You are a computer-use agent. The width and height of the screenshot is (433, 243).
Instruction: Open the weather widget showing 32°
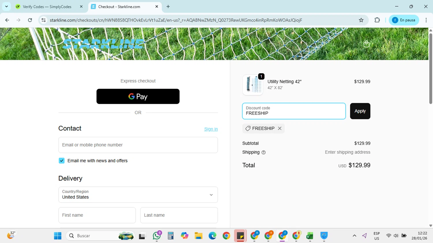point(11,235)
